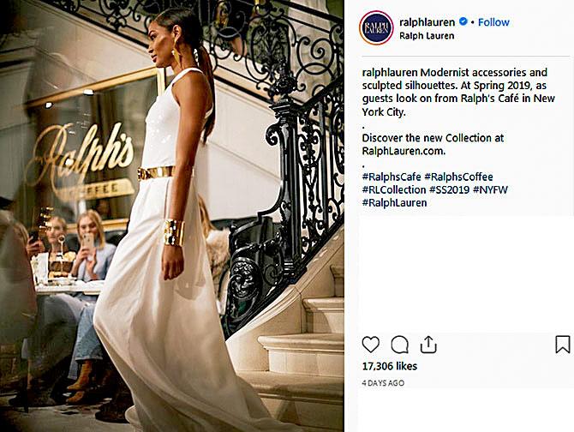Open the #RalphsCafe hashtag
This screenshot has width=574, height=432.
[x=392, y=177]
